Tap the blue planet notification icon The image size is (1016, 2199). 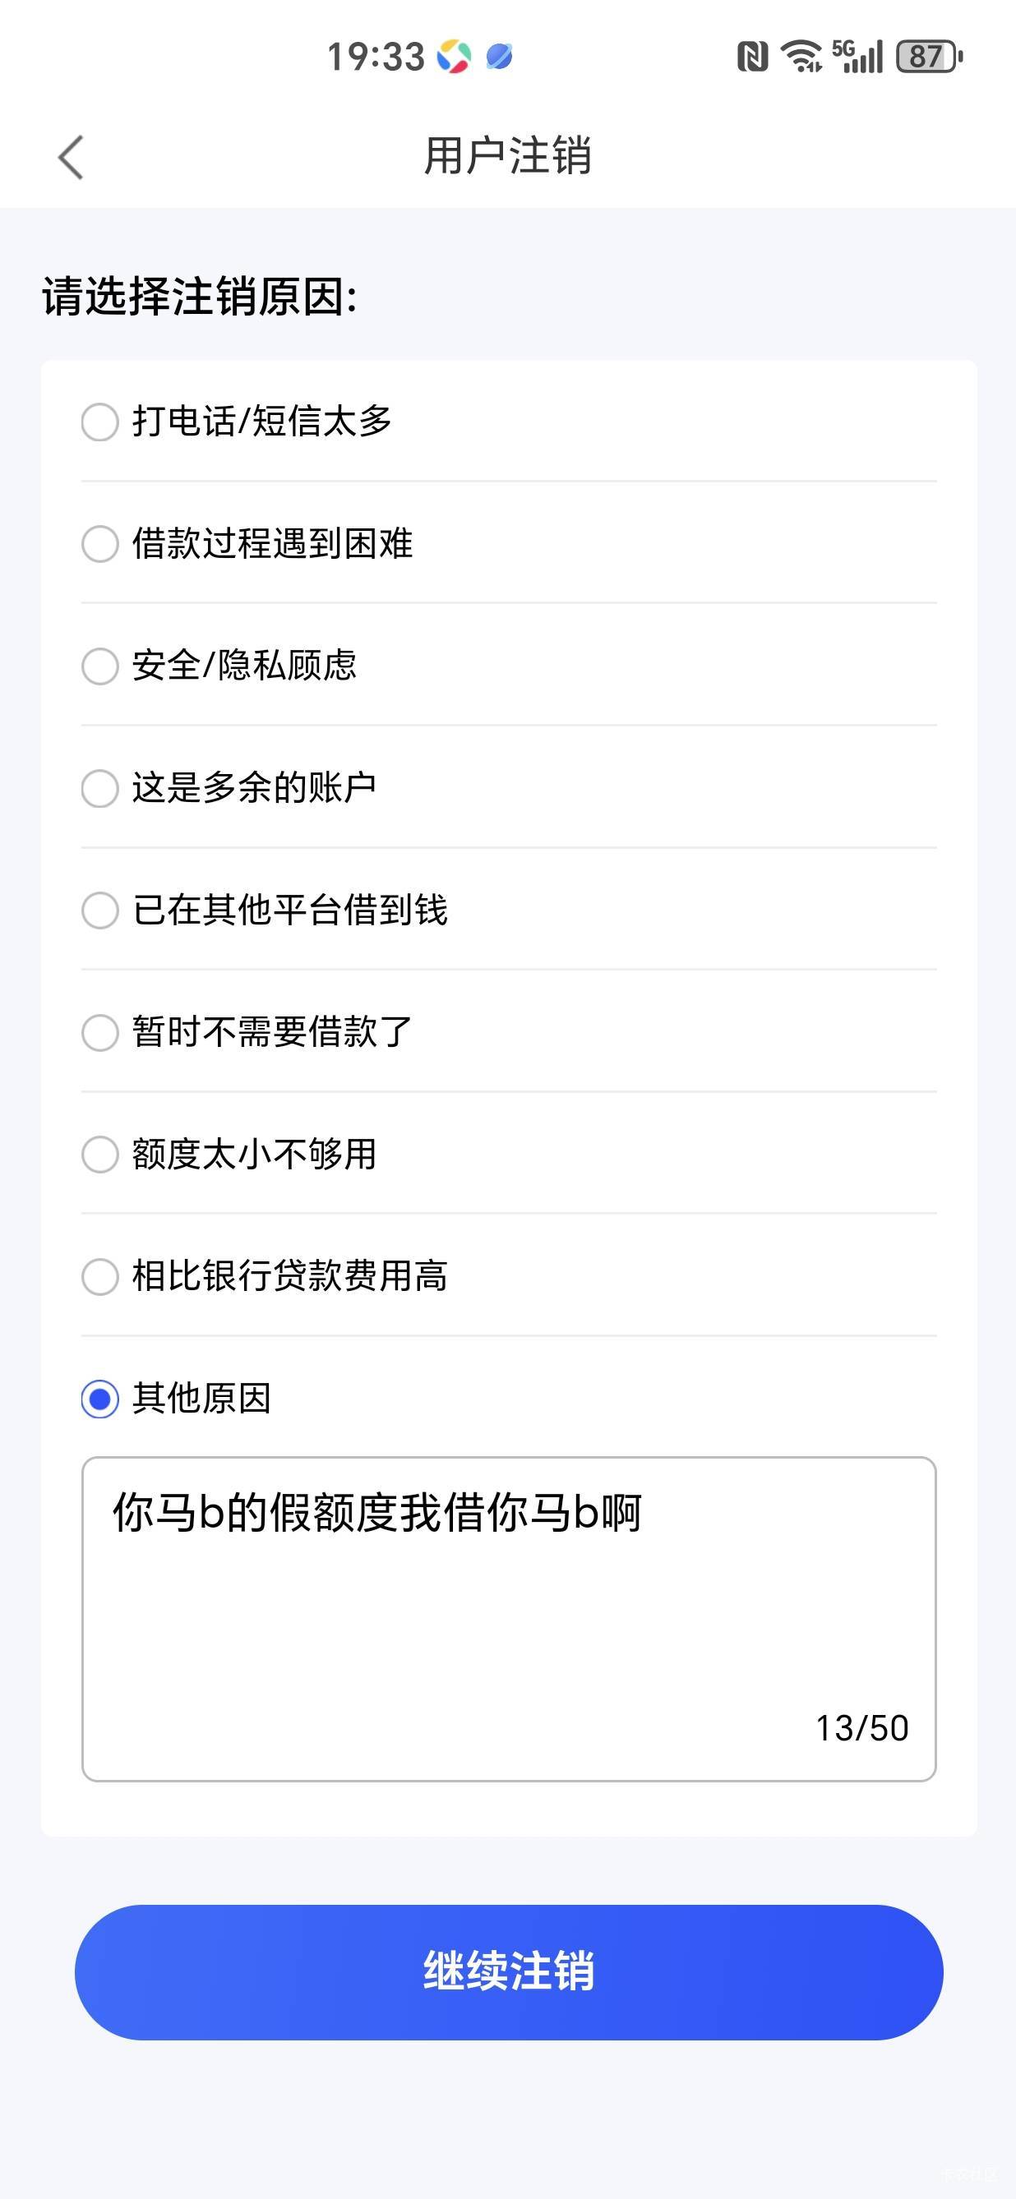click(x=499, y=58)
